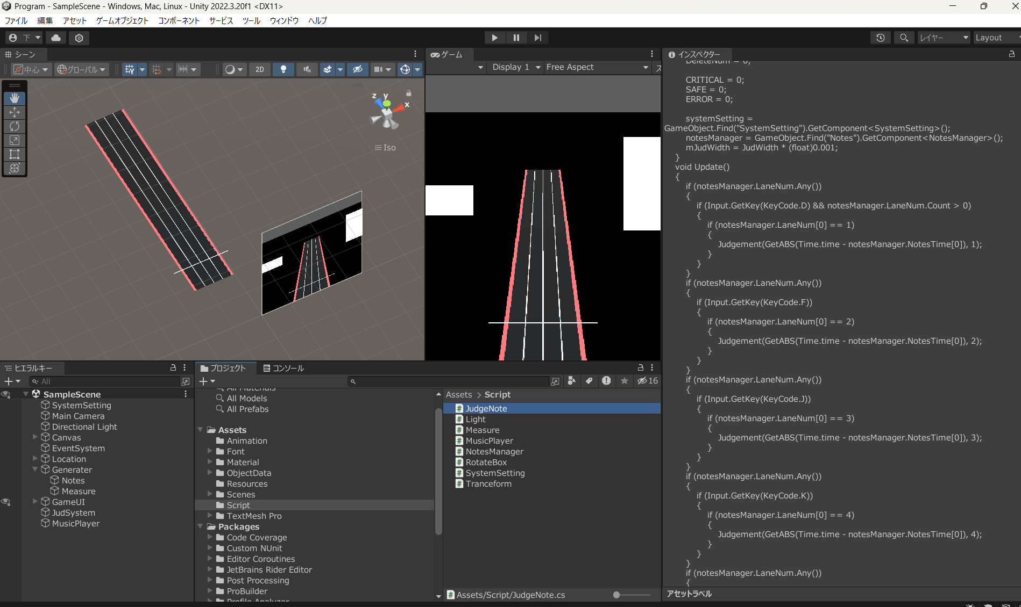1021x607 pixels.
Task: Click the Project panel search field
Action: 448,381
